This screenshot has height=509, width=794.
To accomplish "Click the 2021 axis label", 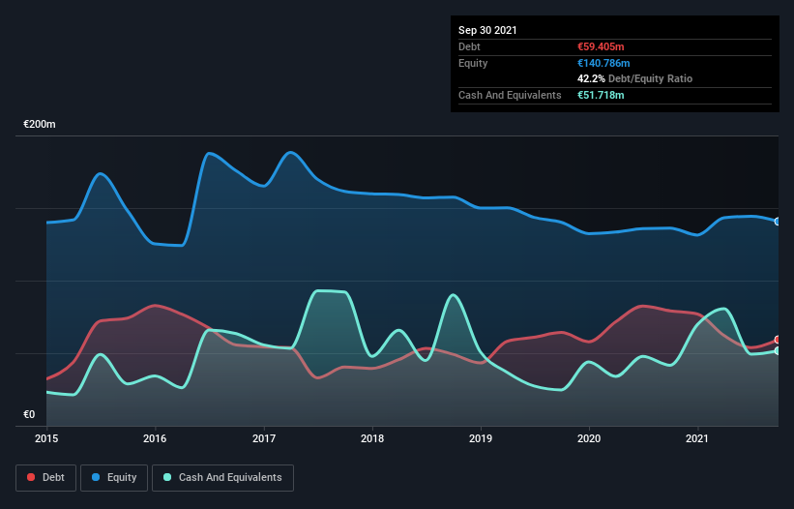I will [697, 438].
